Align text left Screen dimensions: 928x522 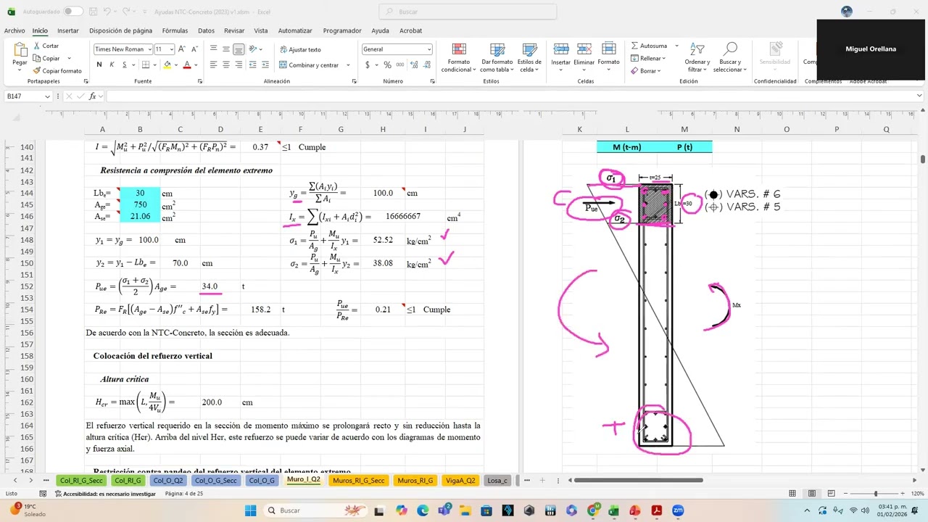pyautogui.click(x=213, y=65)
